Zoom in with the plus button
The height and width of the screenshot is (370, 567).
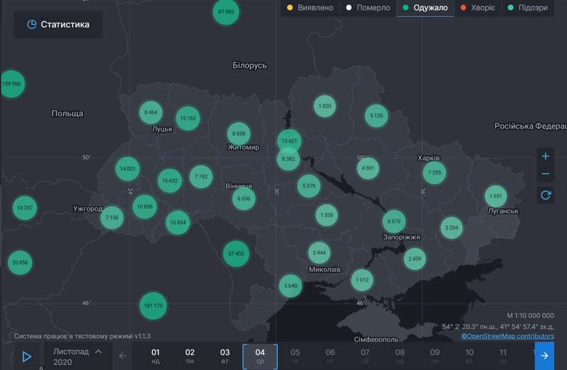pyautogui.click(x=545, y=156)
